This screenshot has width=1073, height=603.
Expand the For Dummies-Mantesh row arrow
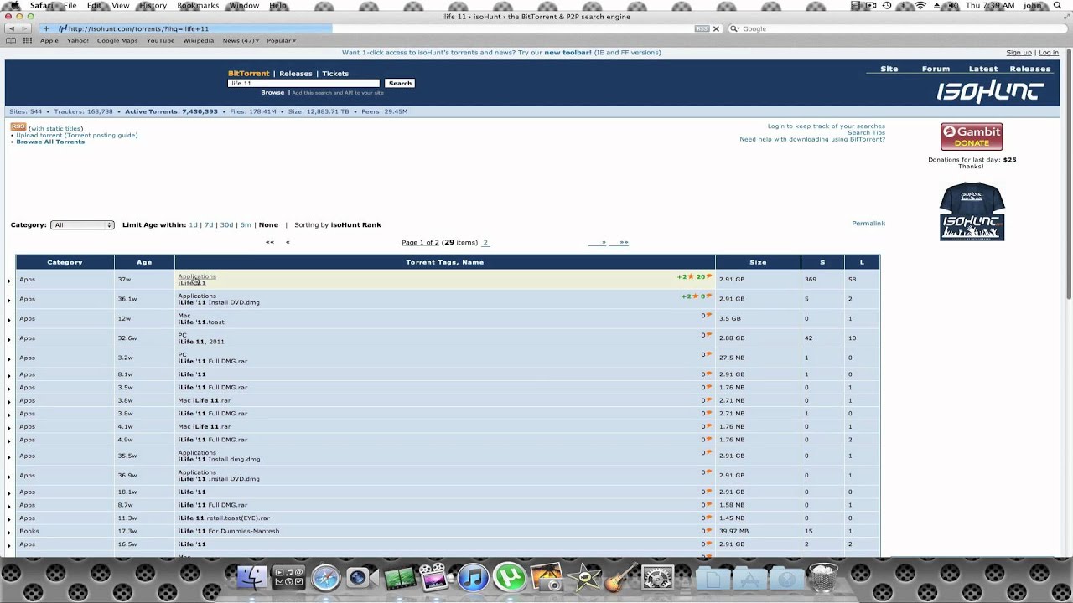(9, 532)
